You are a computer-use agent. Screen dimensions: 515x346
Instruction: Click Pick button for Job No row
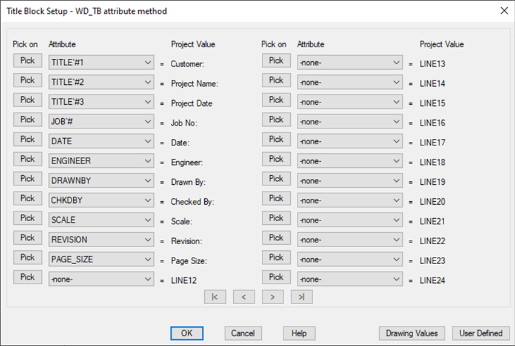pos(28,119)
